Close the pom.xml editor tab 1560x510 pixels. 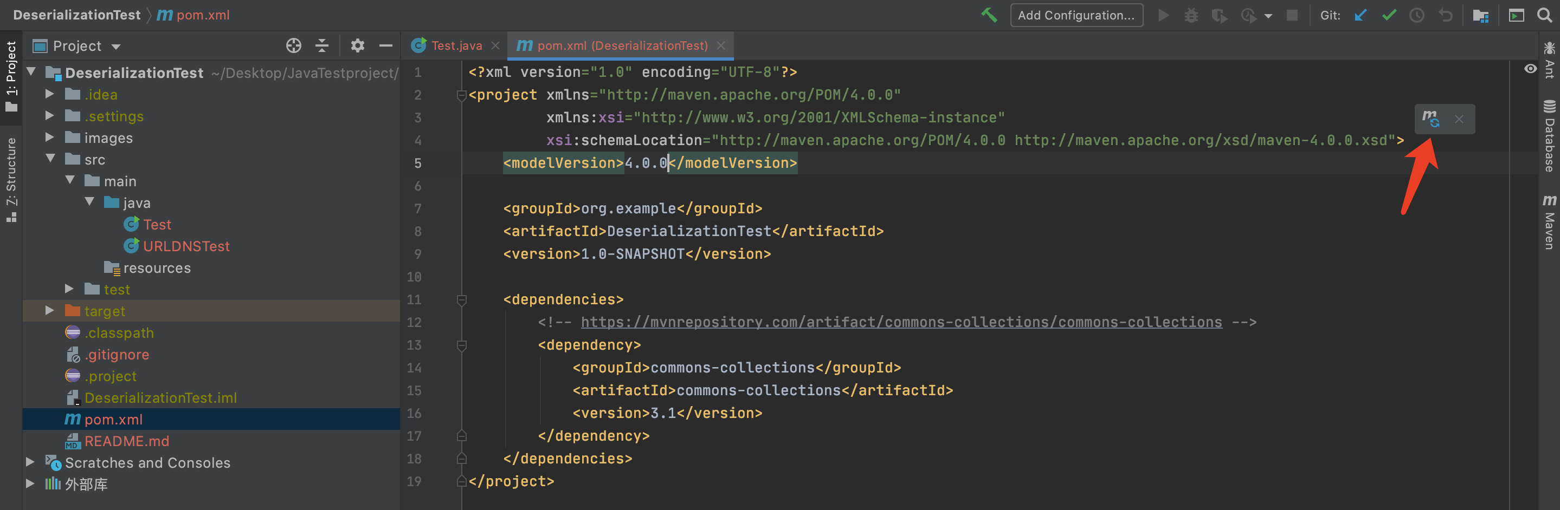point(721,45)
